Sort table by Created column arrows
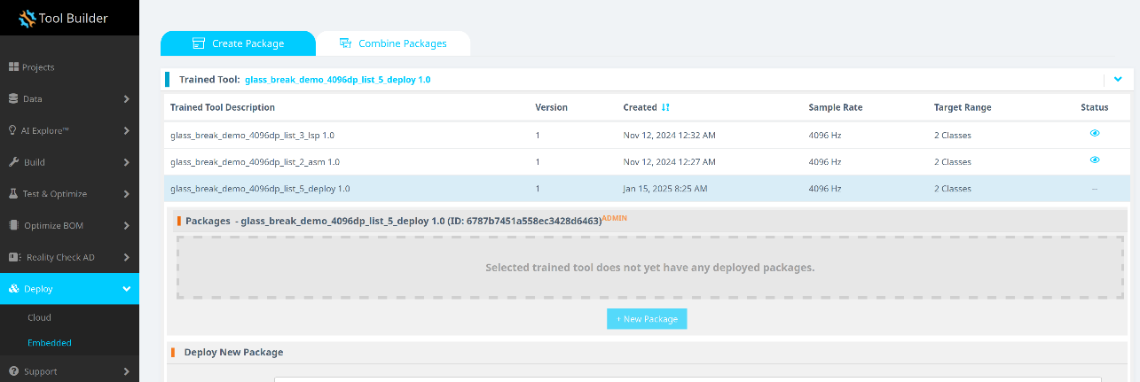Image resolution: width=1140 pixels, height=382 pixels. point(665,107)
